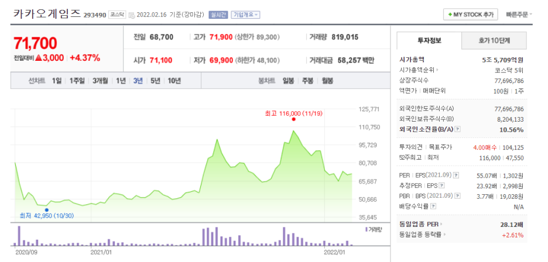This screenshot has height=262, width=548.
Task: Open the 기업개요 dropdown
Action: coord(245,15)
